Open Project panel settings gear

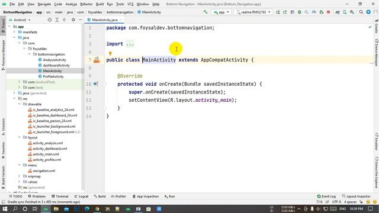(73, 20)
